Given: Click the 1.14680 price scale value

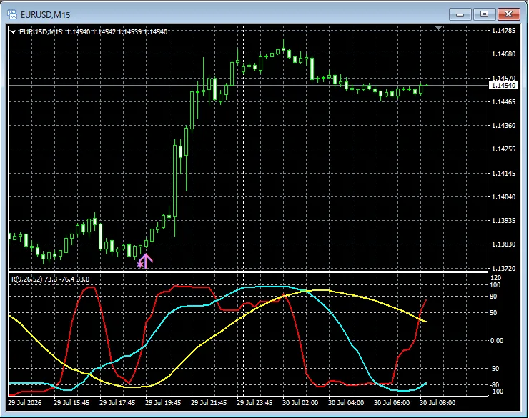Looking at the screenshot, I should tap(504, 54).
